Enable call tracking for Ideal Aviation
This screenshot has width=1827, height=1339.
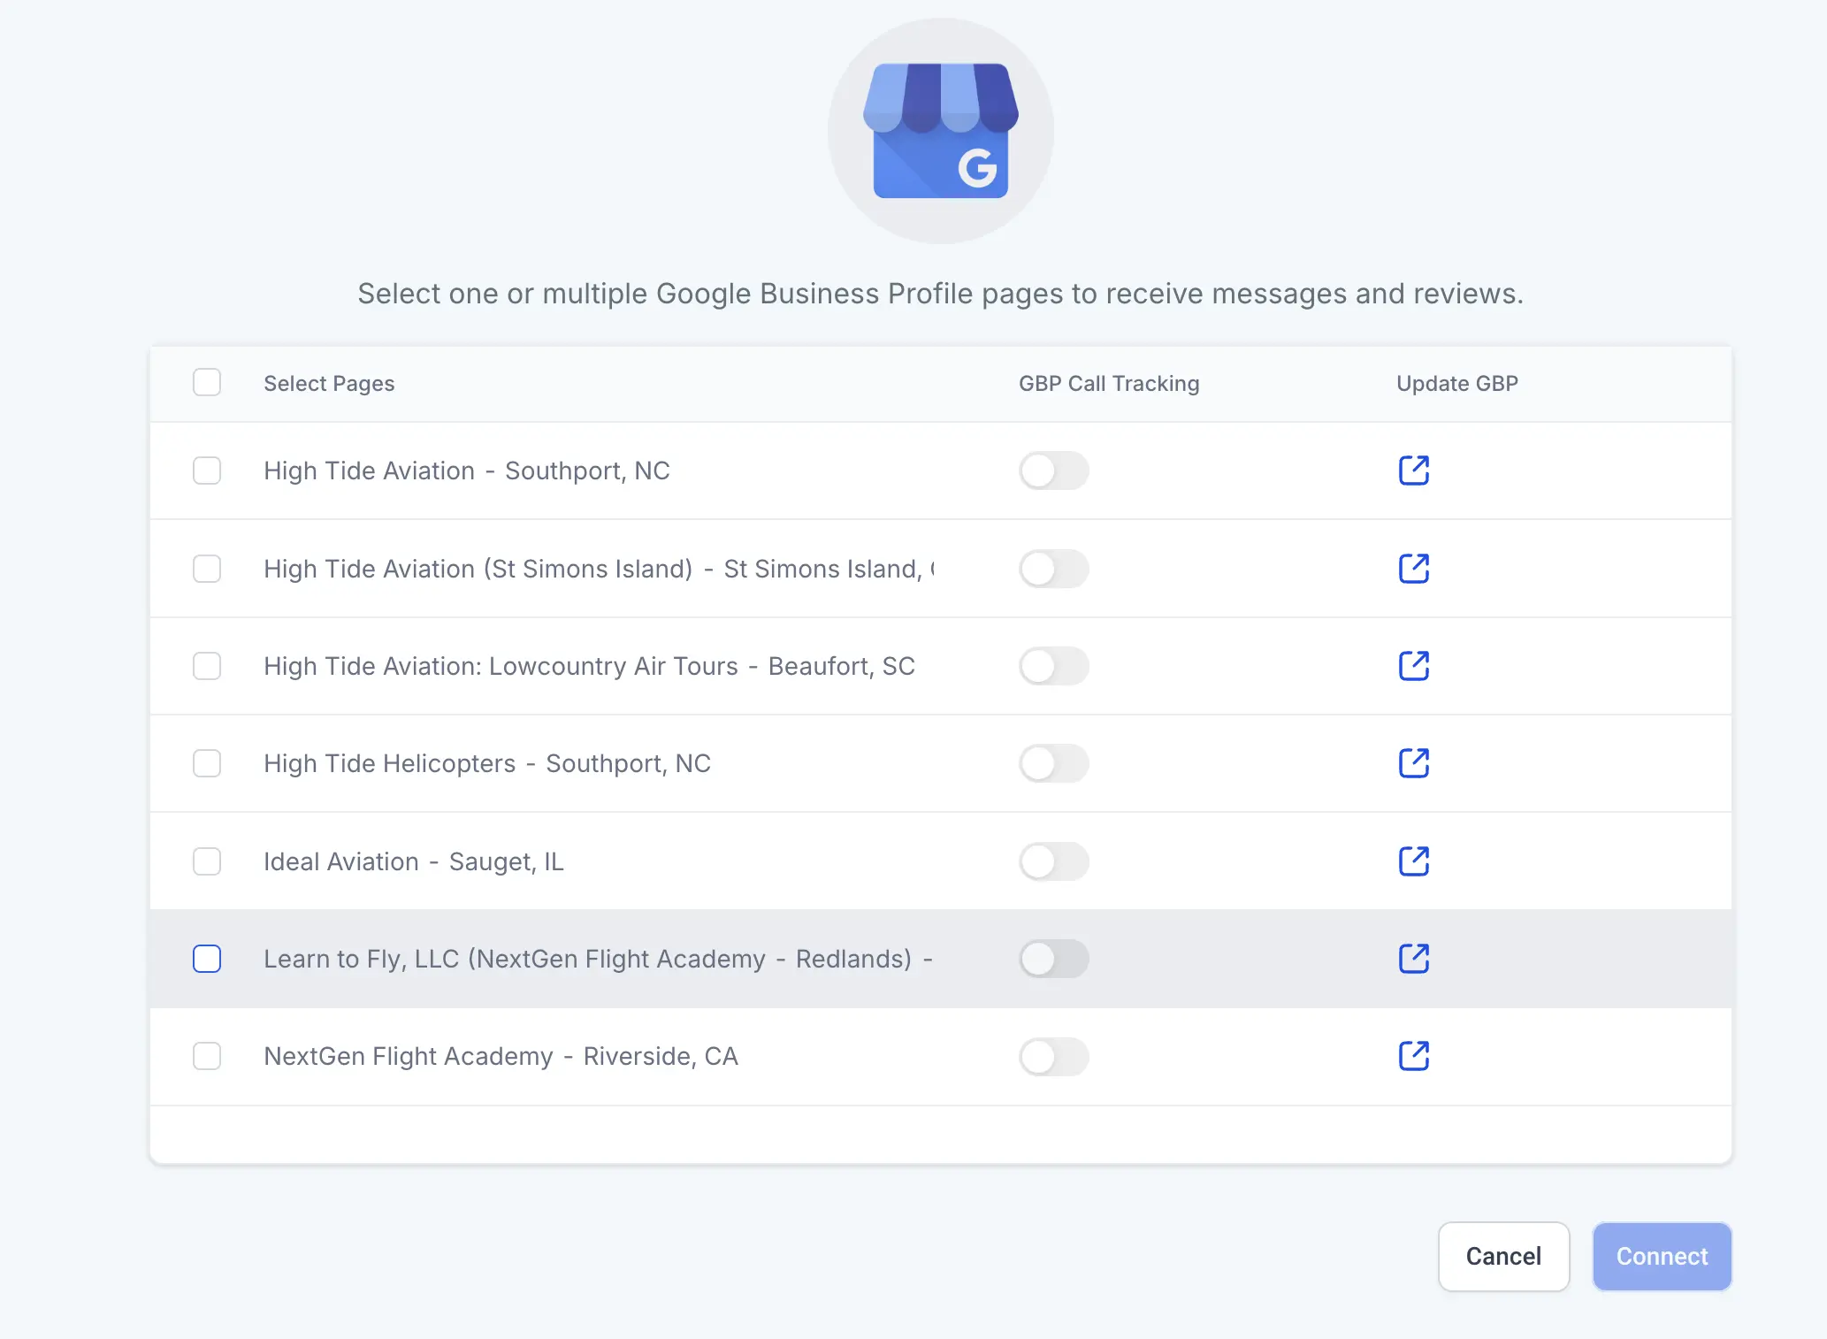click(1054, 861)
